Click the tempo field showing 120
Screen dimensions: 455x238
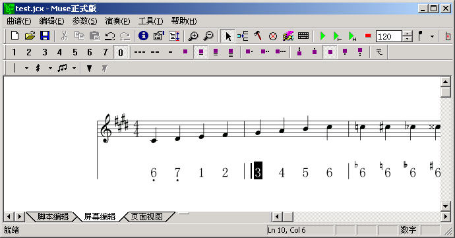[389, 36]
